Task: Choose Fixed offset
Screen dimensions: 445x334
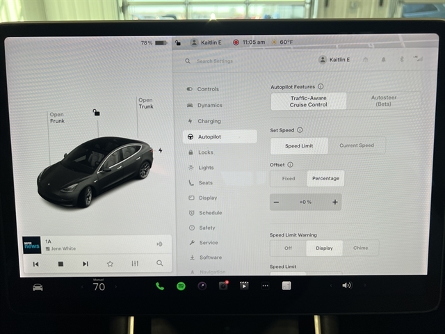Action: tap(289, 178)
